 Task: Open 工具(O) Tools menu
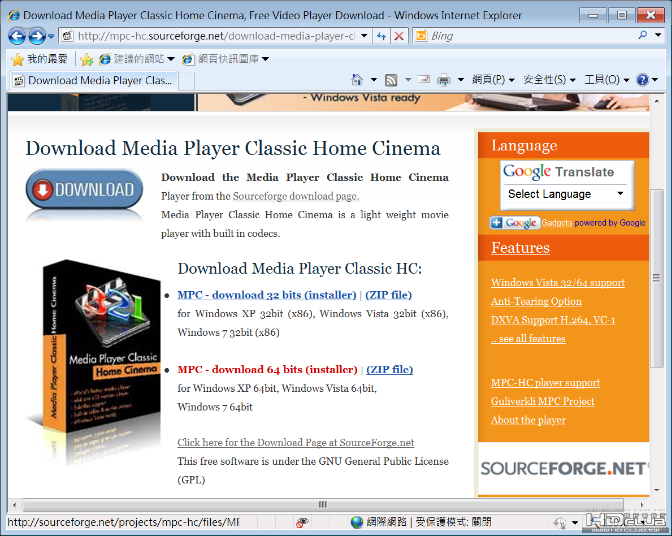(607, 80)
